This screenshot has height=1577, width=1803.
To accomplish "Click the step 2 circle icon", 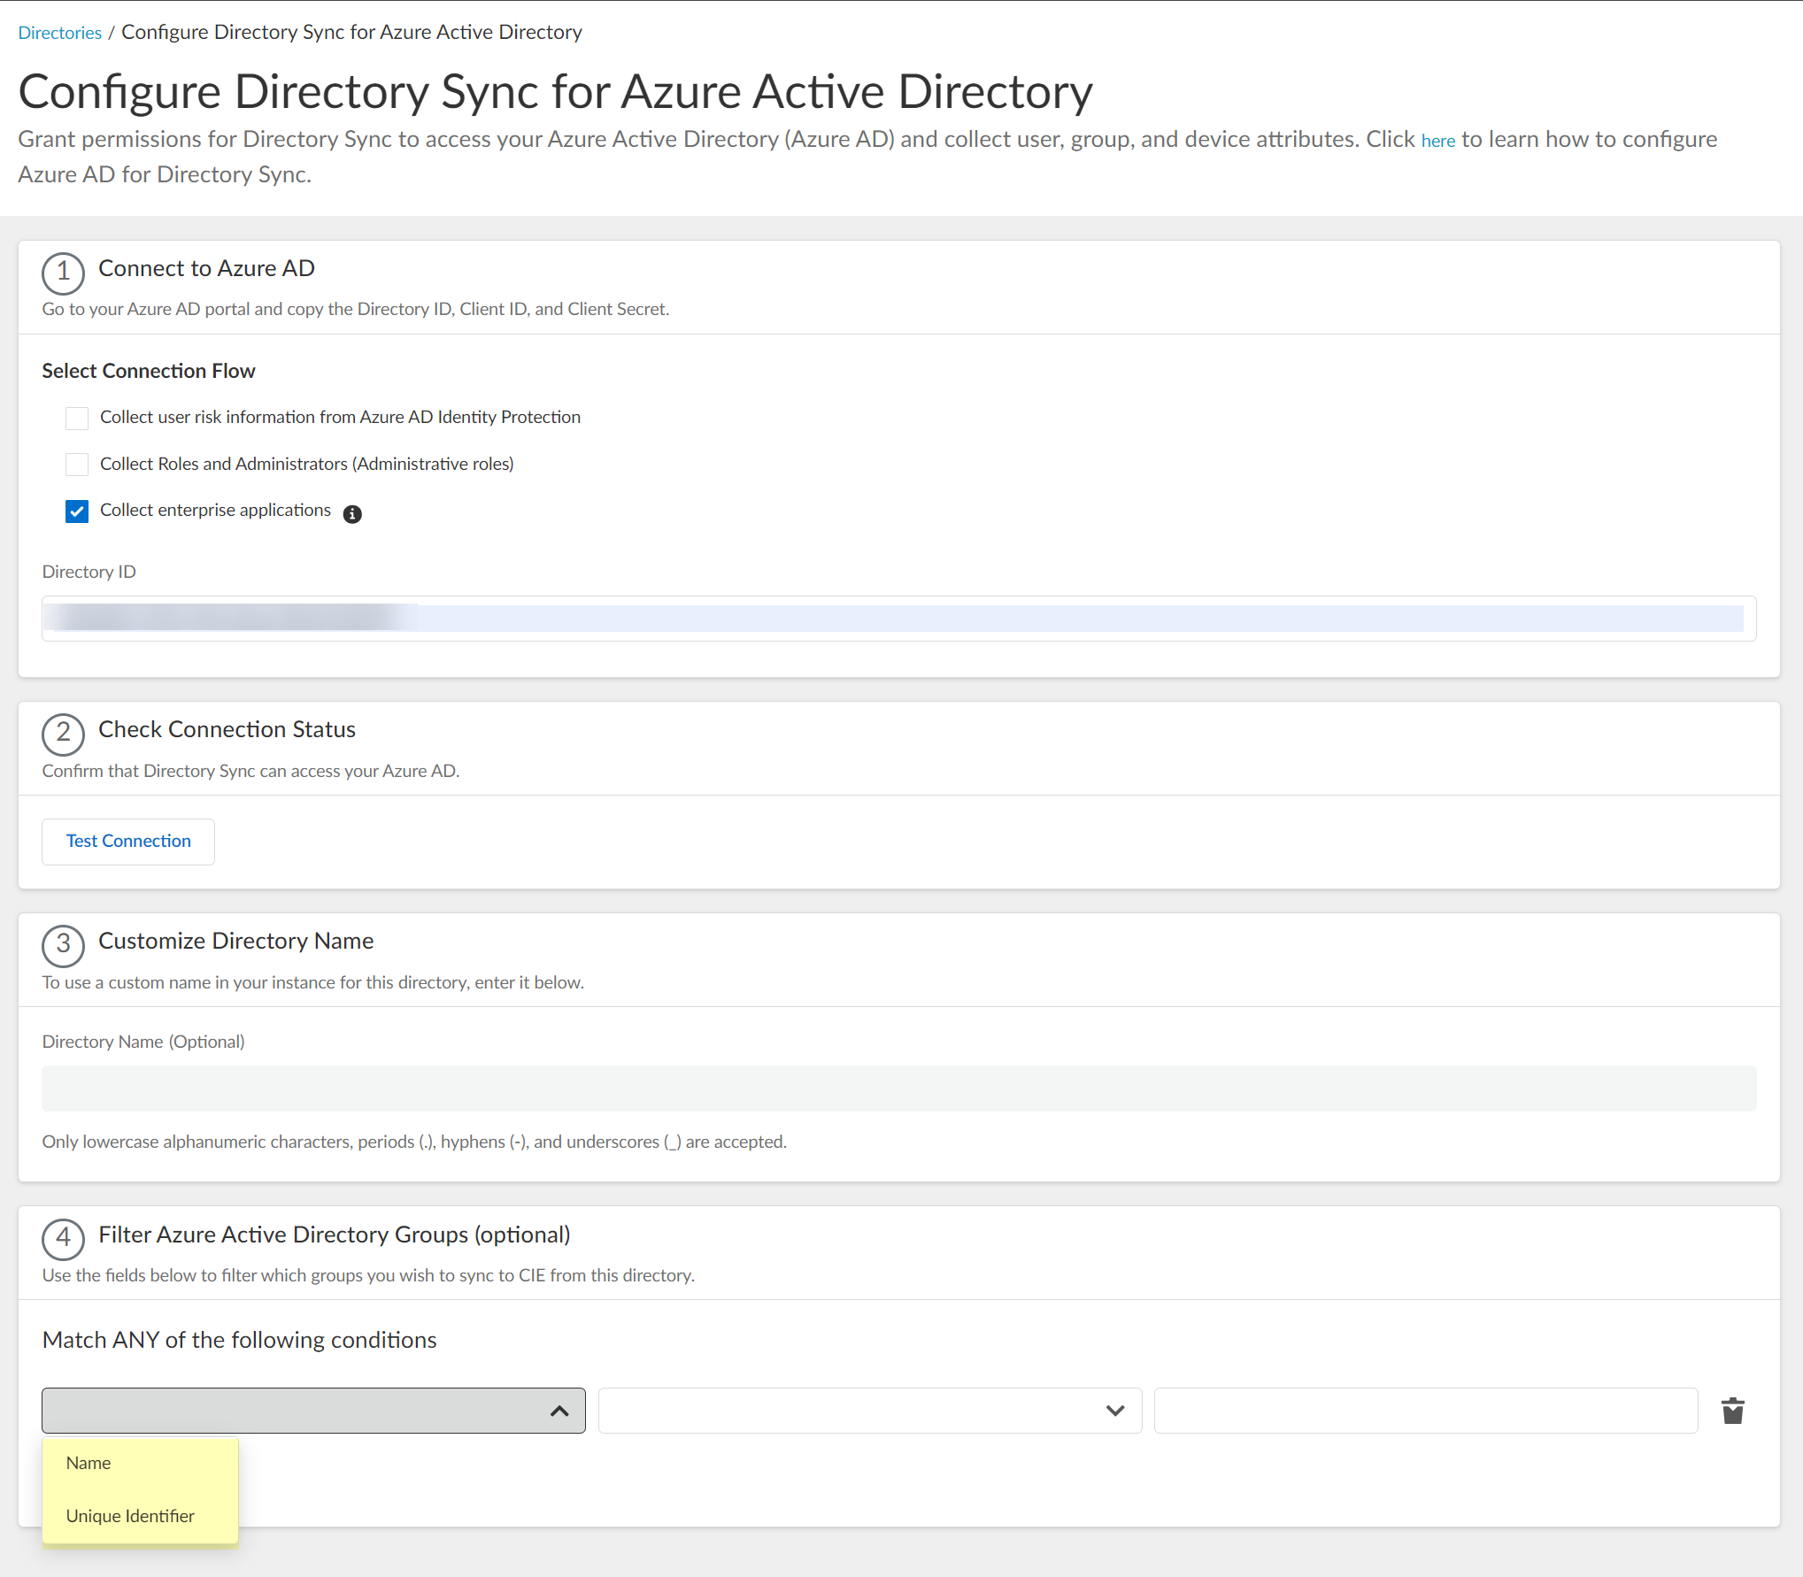I will 63,733.
